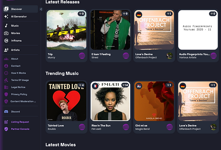Open the Trip album cover
This screenshot has width=221, height=150.
[x=67, y=30]
